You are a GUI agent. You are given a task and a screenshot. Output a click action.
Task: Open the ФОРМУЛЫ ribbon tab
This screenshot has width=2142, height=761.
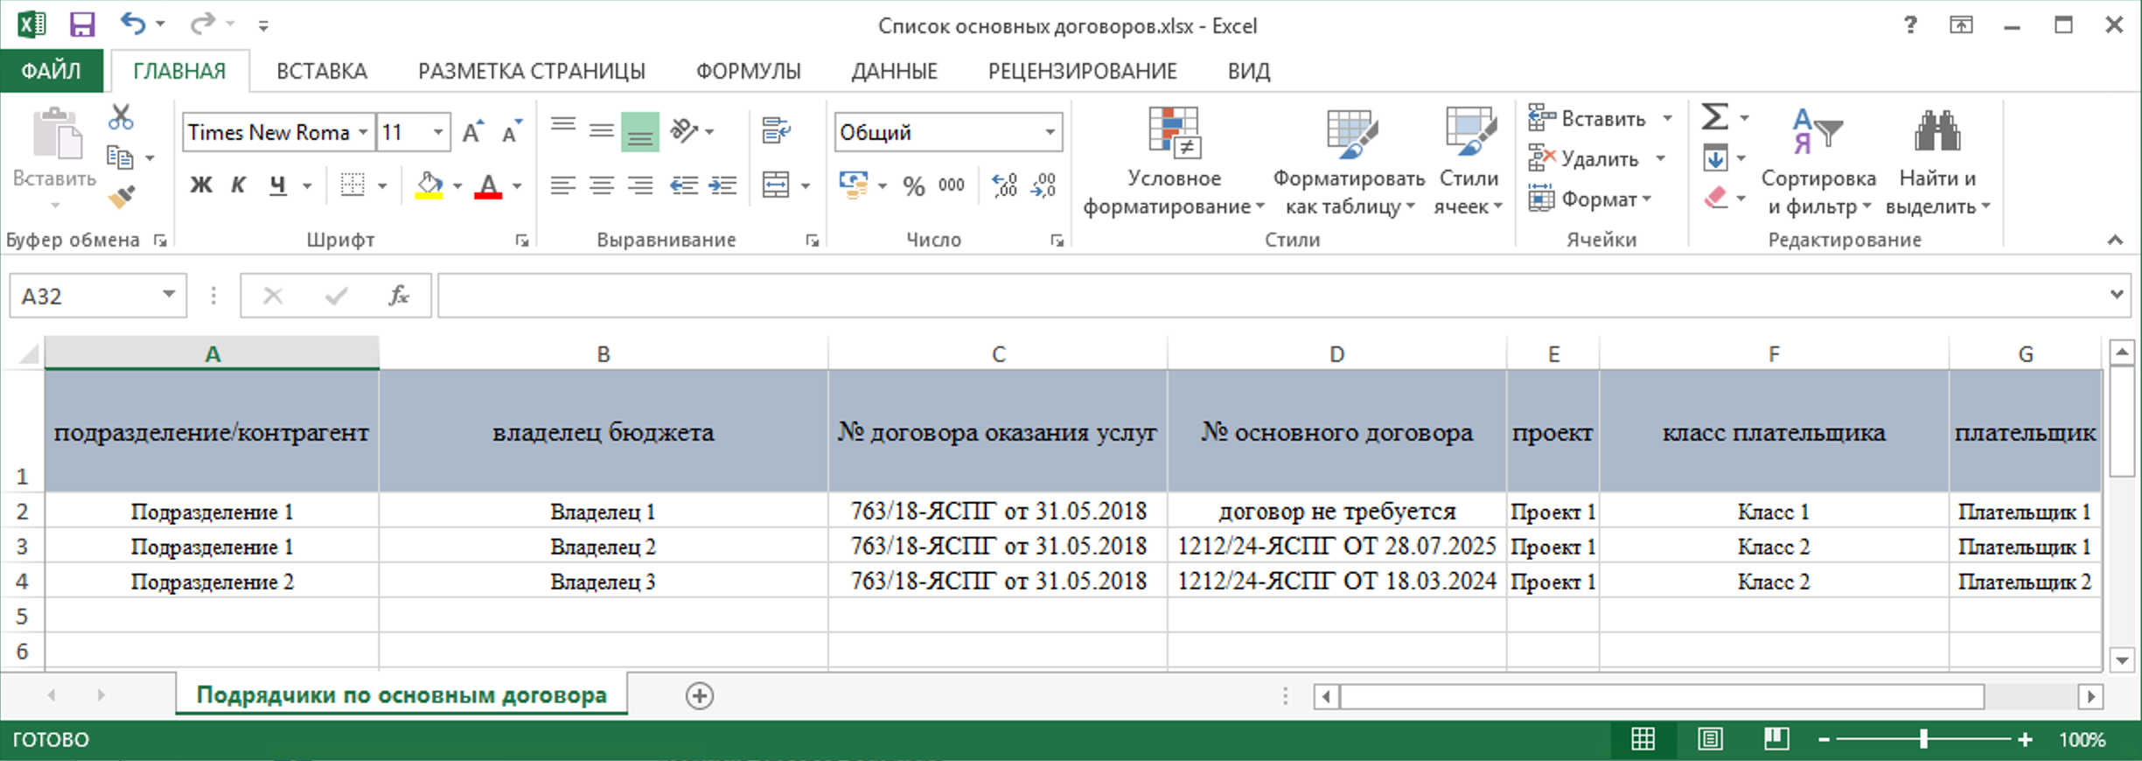click(748, 71)
